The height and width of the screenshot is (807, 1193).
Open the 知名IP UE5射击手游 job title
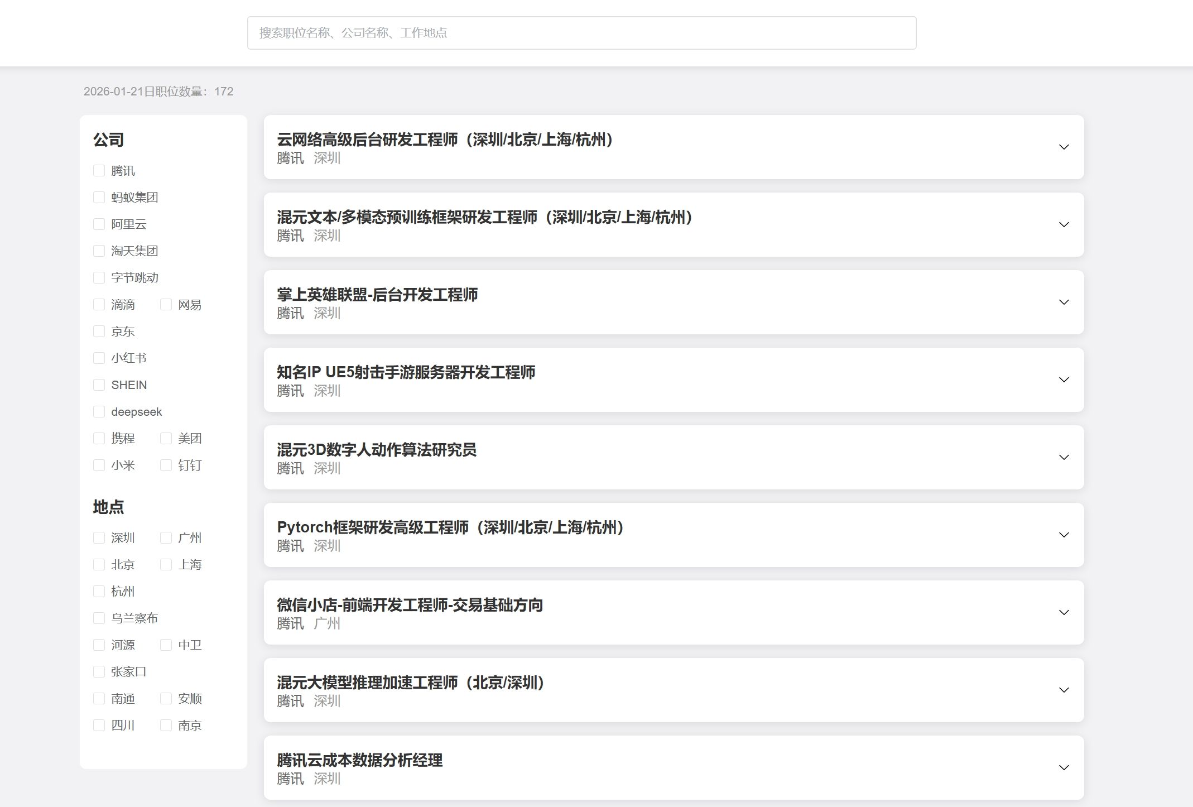[x=406, y=372]
